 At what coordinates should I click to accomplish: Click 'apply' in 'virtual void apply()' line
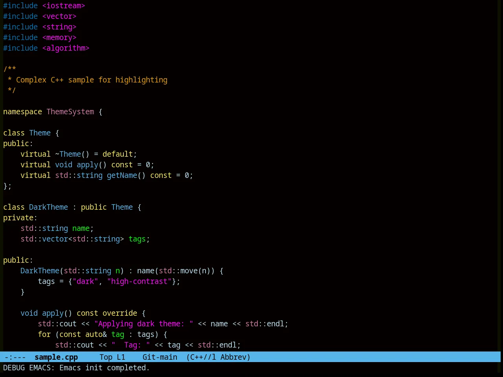(x=87, y=165)
